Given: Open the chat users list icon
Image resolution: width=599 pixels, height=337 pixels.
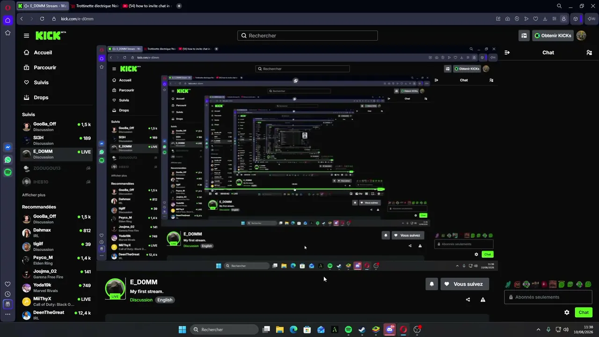Looking at the screenshot, I should pyautogui.click(x=589, y=52).
